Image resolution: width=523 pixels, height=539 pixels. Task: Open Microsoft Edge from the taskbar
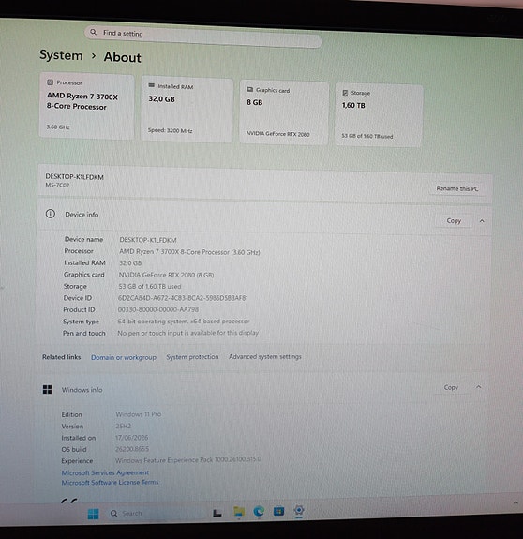[259, 512]
